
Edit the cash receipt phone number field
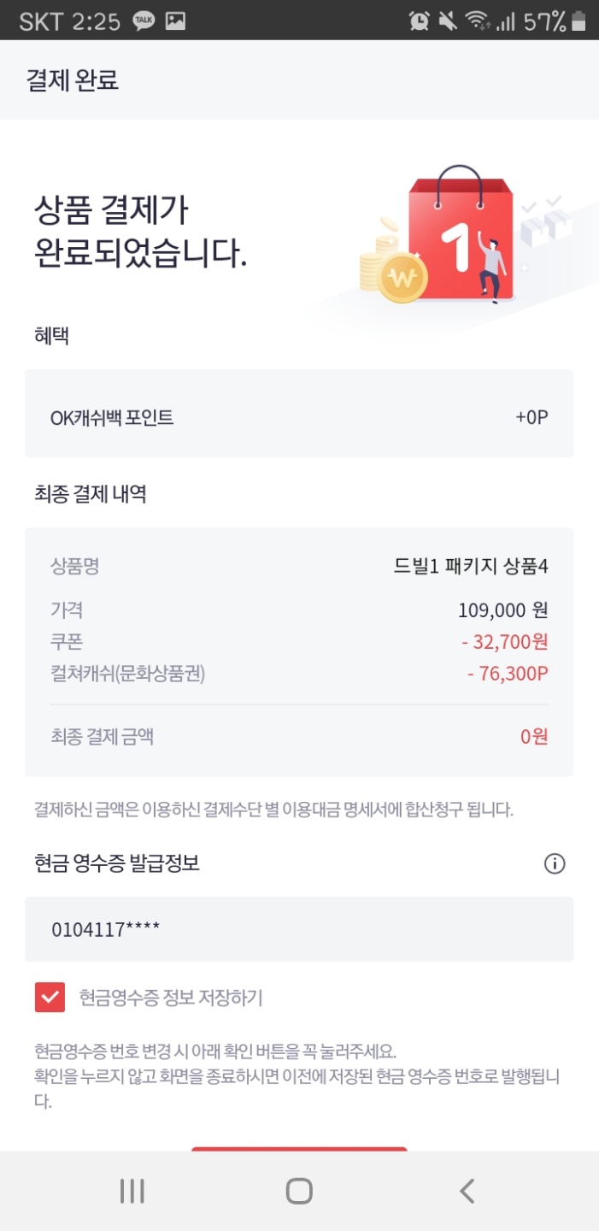(x=299, y=929)
